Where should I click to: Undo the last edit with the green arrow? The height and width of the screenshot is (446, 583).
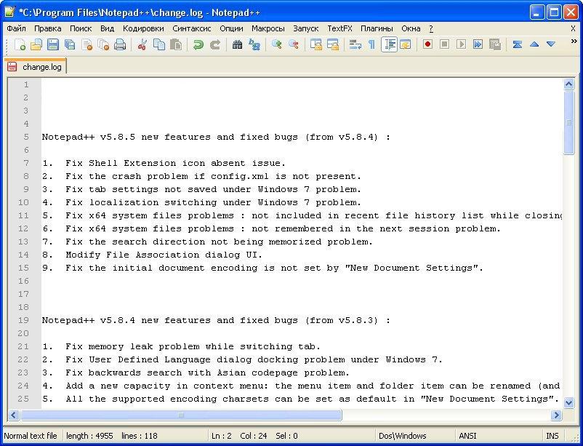tap(198, 44)
